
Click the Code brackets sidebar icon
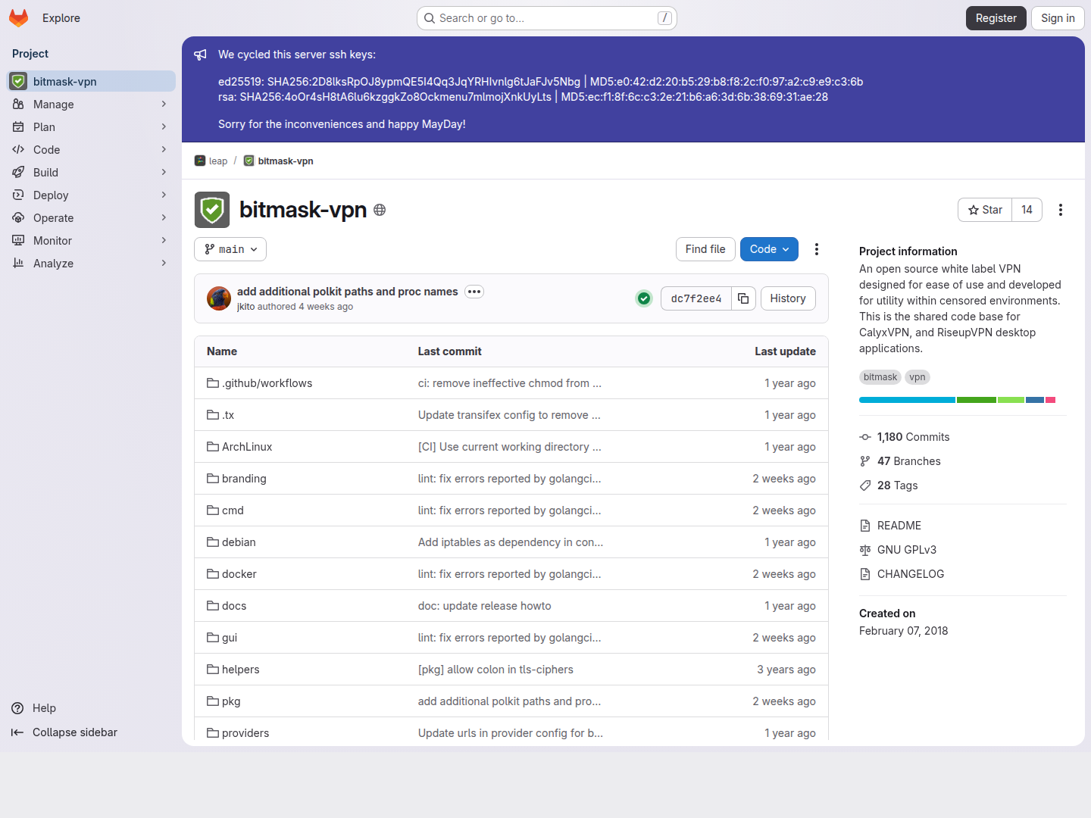pyautogui.click(x=18, y=149)
